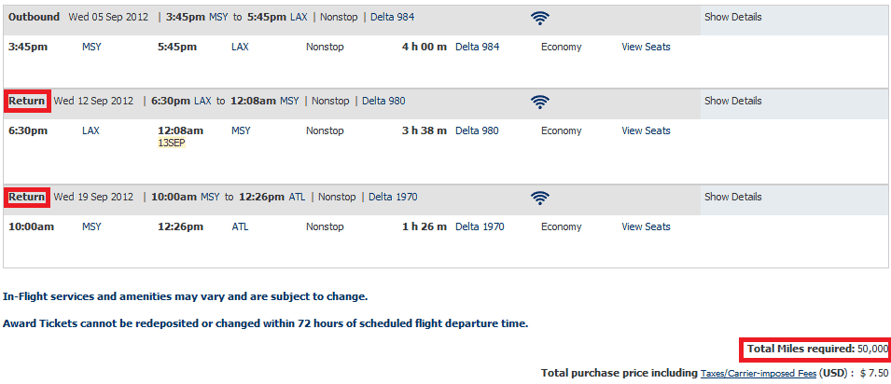Click Total Miles required 50,000 text
This screenshot has height=384, width=891.
tap(817, 349)
